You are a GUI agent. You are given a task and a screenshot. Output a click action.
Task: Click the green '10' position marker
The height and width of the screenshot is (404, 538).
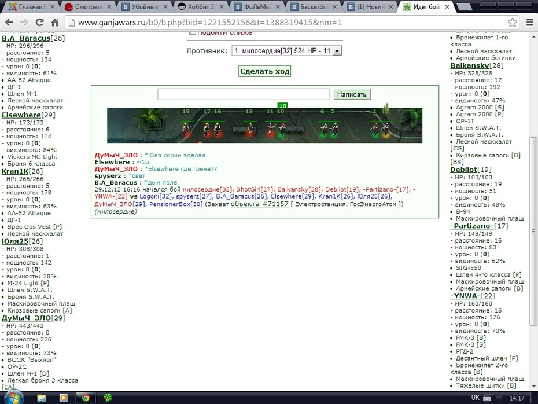[282, 106]
